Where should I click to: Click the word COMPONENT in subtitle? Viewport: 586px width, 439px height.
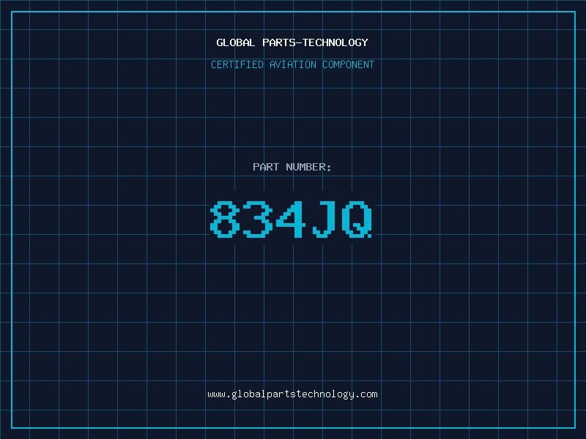(348, 64)
